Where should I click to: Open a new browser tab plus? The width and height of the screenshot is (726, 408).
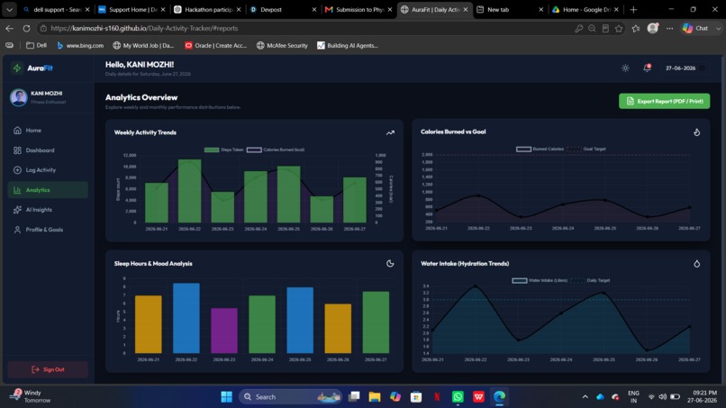[x=633, y=9]
